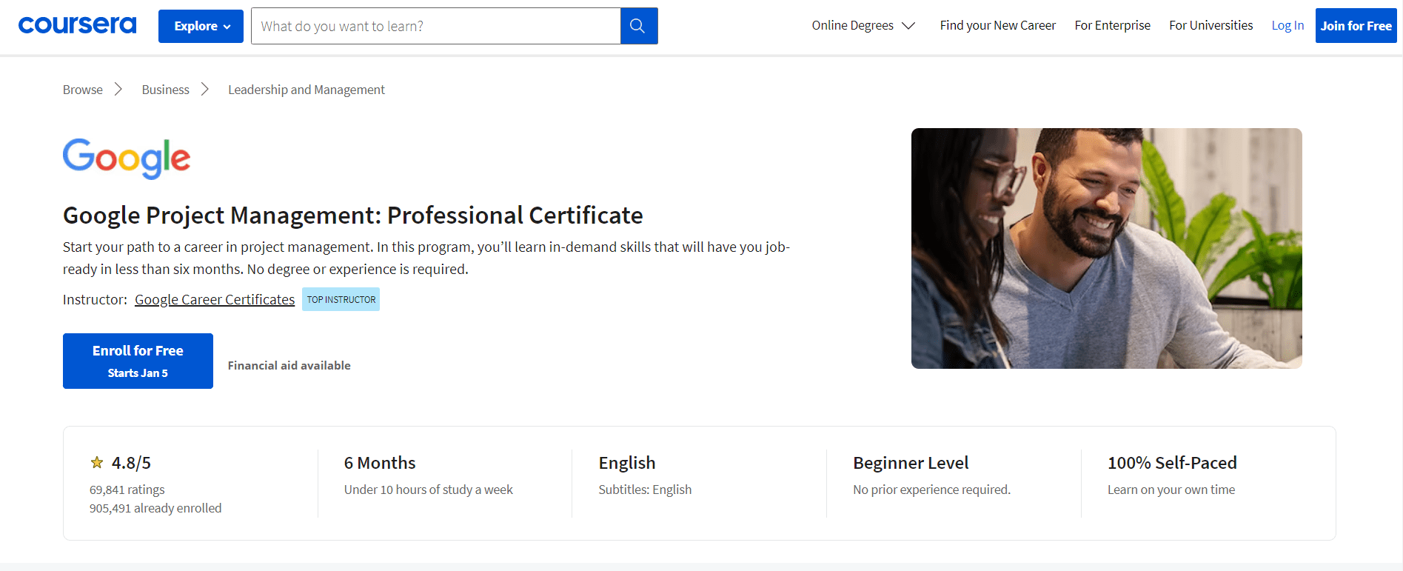Click the chevron after Business
This screenshot has width=1403, height=571.
pos(205,90)
